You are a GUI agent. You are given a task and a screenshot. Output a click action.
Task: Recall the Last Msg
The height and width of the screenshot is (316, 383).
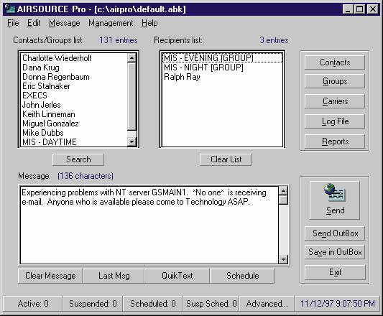(x=114, y=276)
